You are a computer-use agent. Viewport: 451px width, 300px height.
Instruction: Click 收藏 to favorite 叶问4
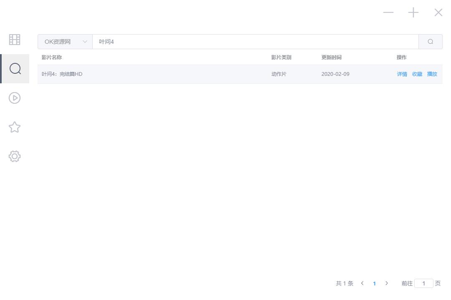coord(416,74)
